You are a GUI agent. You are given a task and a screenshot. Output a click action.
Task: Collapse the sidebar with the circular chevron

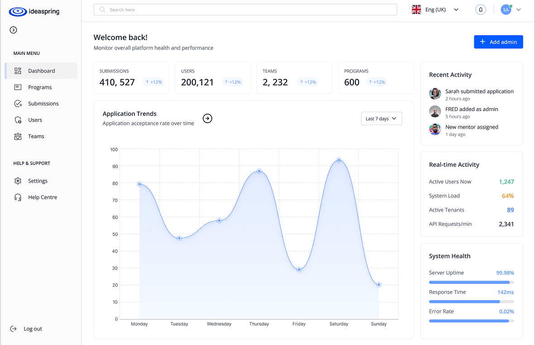tap(13, 30)
